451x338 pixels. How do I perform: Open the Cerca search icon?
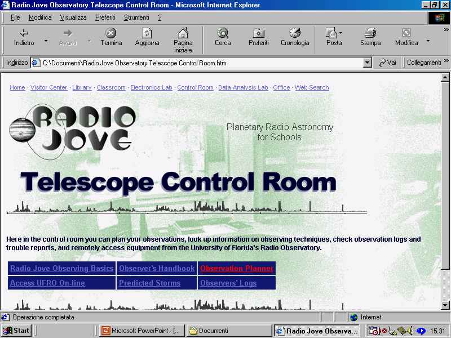(223, 33)
